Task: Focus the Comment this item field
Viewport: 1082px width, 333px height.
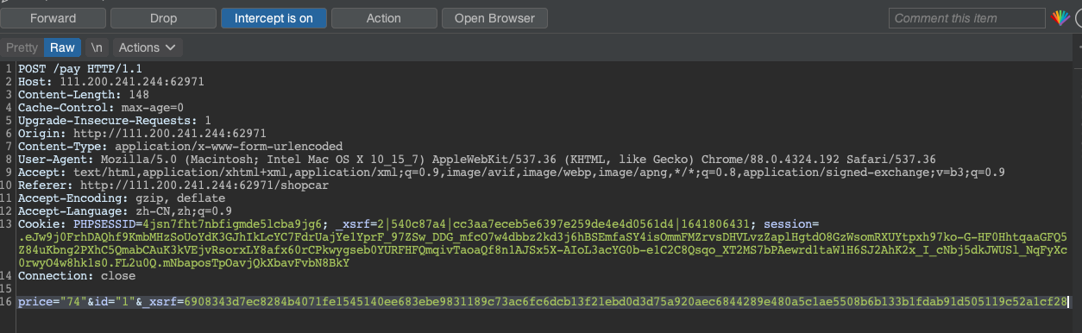Action: pos(967,18)
